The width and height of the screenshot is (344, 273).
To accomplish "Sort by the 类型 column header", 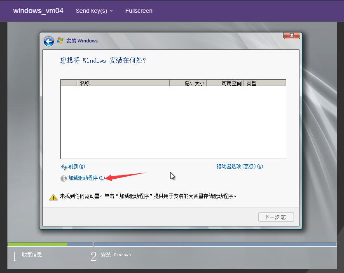I will pyautogui.click(x=265, y=83).
